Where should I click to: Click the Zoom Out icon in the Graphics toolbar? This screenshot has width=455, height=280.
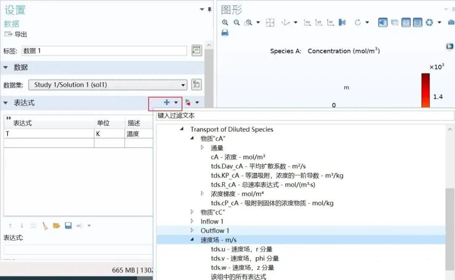(x=237, y=22)
